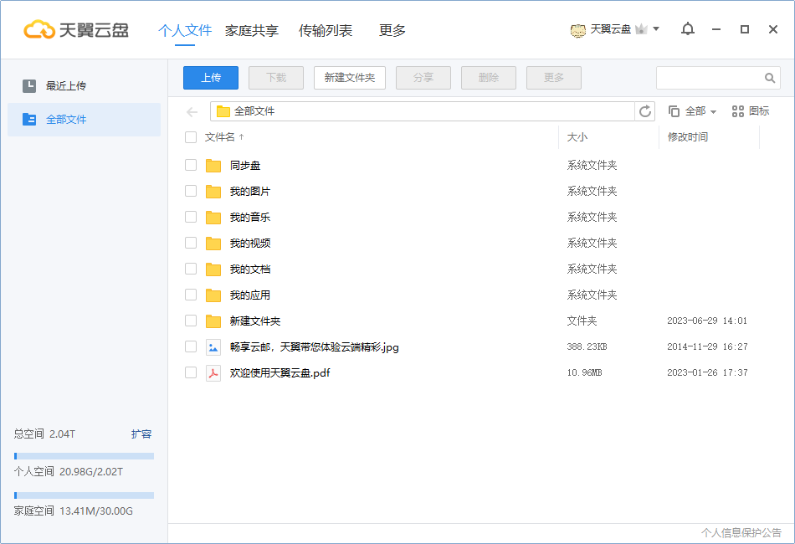795x544 pixels.
Task: Check the box for 欢迎使用天翼云盘.pdf
Action: (191, 372)
